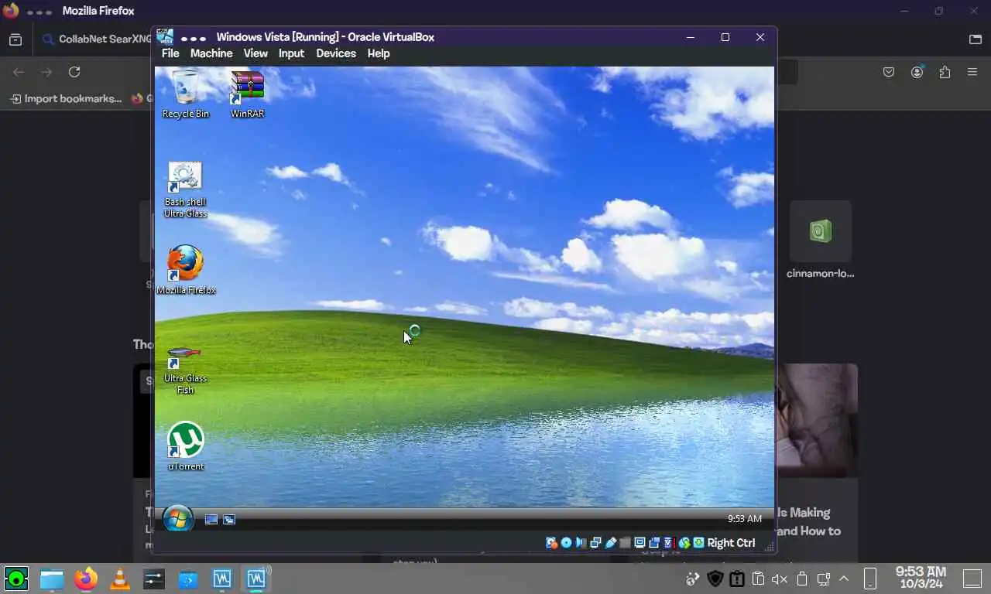Open the Firefox account icon
Screen dimensions: 991x594
tap(917, 72)
